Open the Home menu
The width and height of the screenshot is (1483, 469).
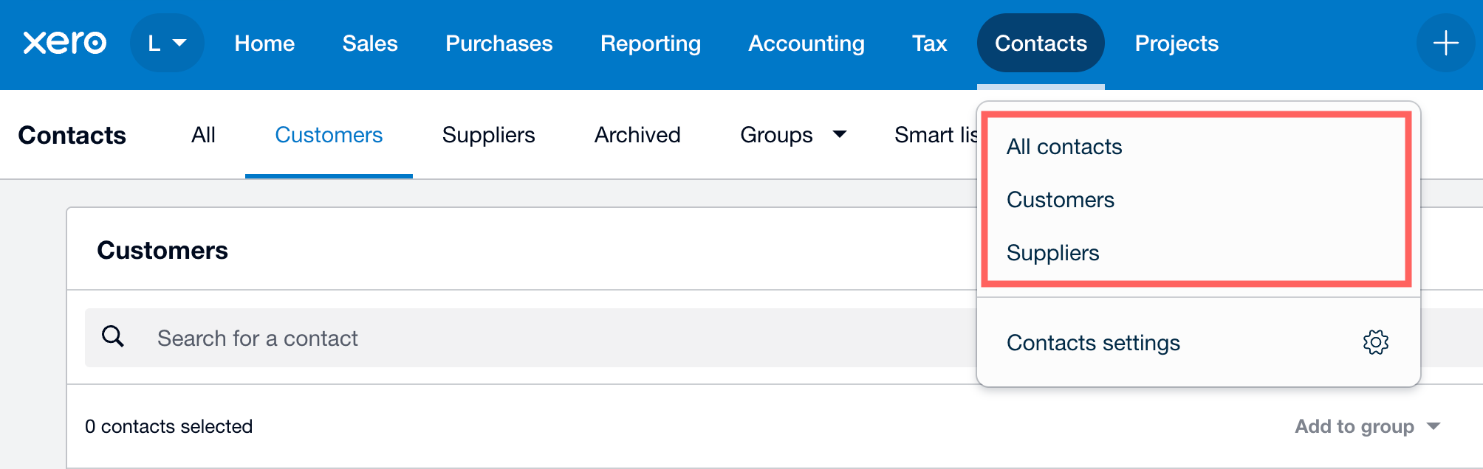click(264, 43)
